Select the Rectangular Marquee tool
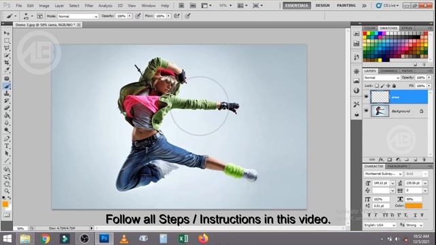436x245 pixels. click(7, 41)
